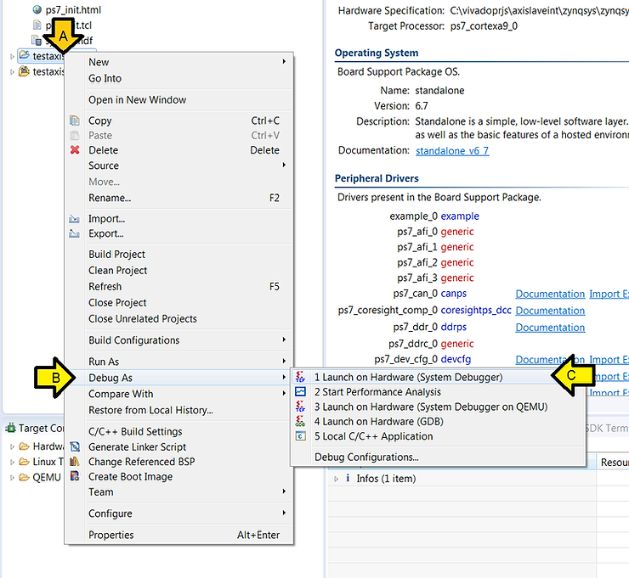Click the devcfg driver name
629x578 pixels.
456,359
